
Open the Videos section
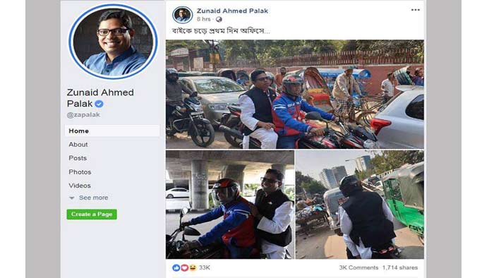pyautogui.click(x=80, y=186)
